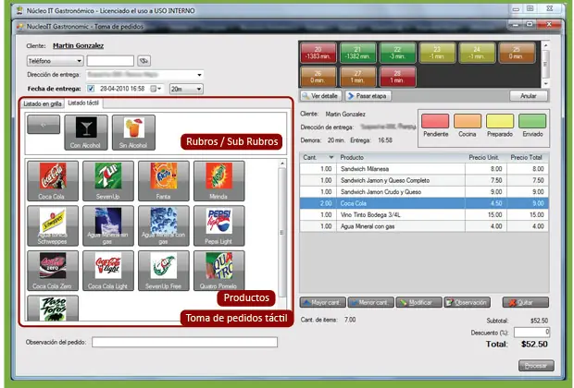The height and width of the screenshot is (388, 574).
Task: Click the Pasar etapa button
Action: click(368, 96)
